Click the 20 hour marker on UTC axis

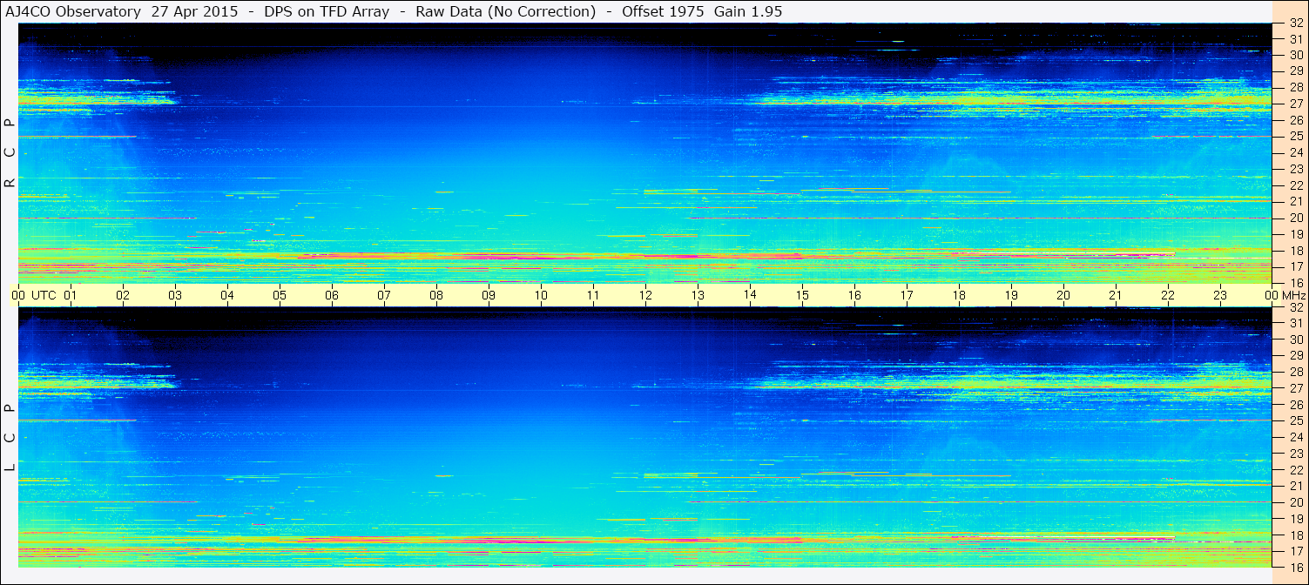(1063, 295)
